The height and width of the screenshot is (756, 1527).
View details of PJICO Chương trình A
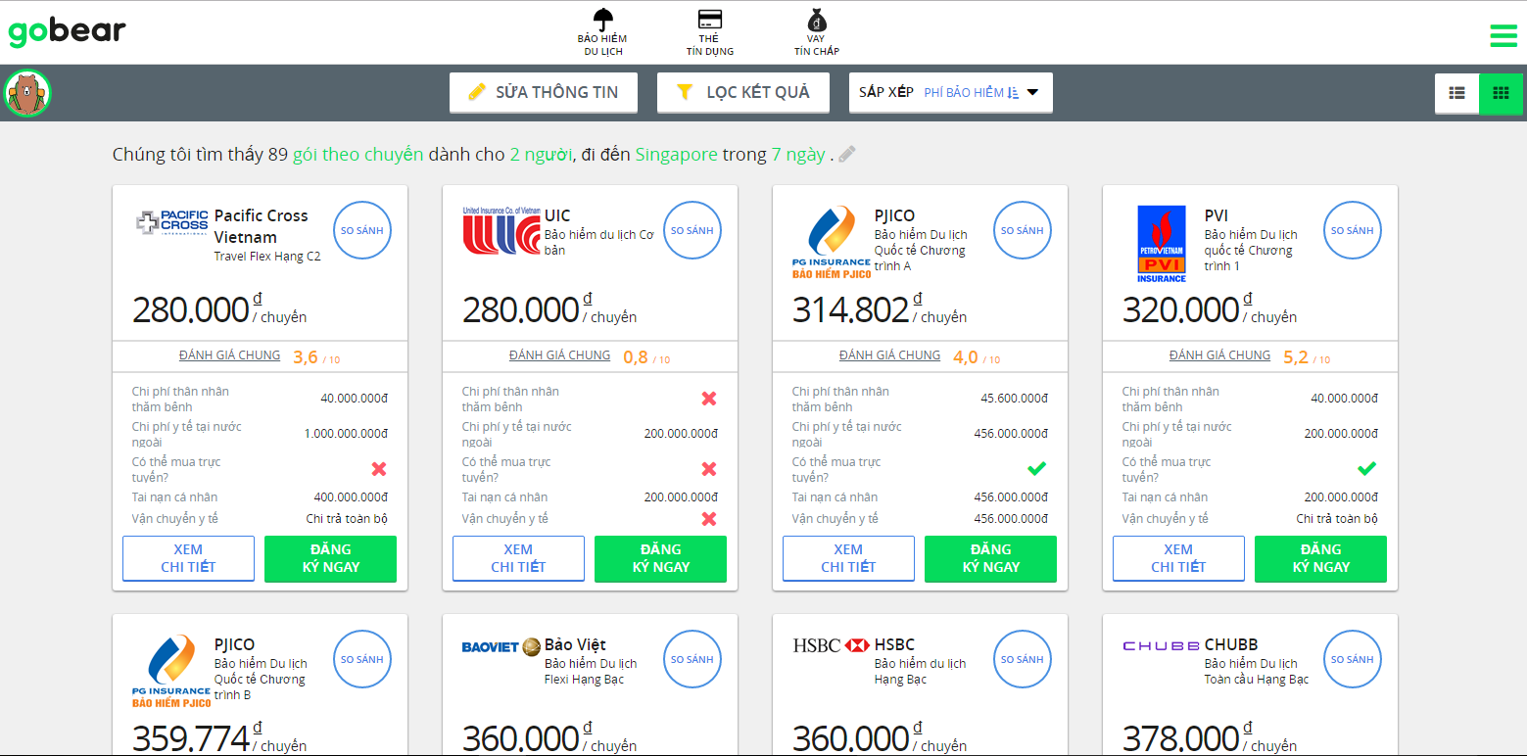tap(848, 558)
